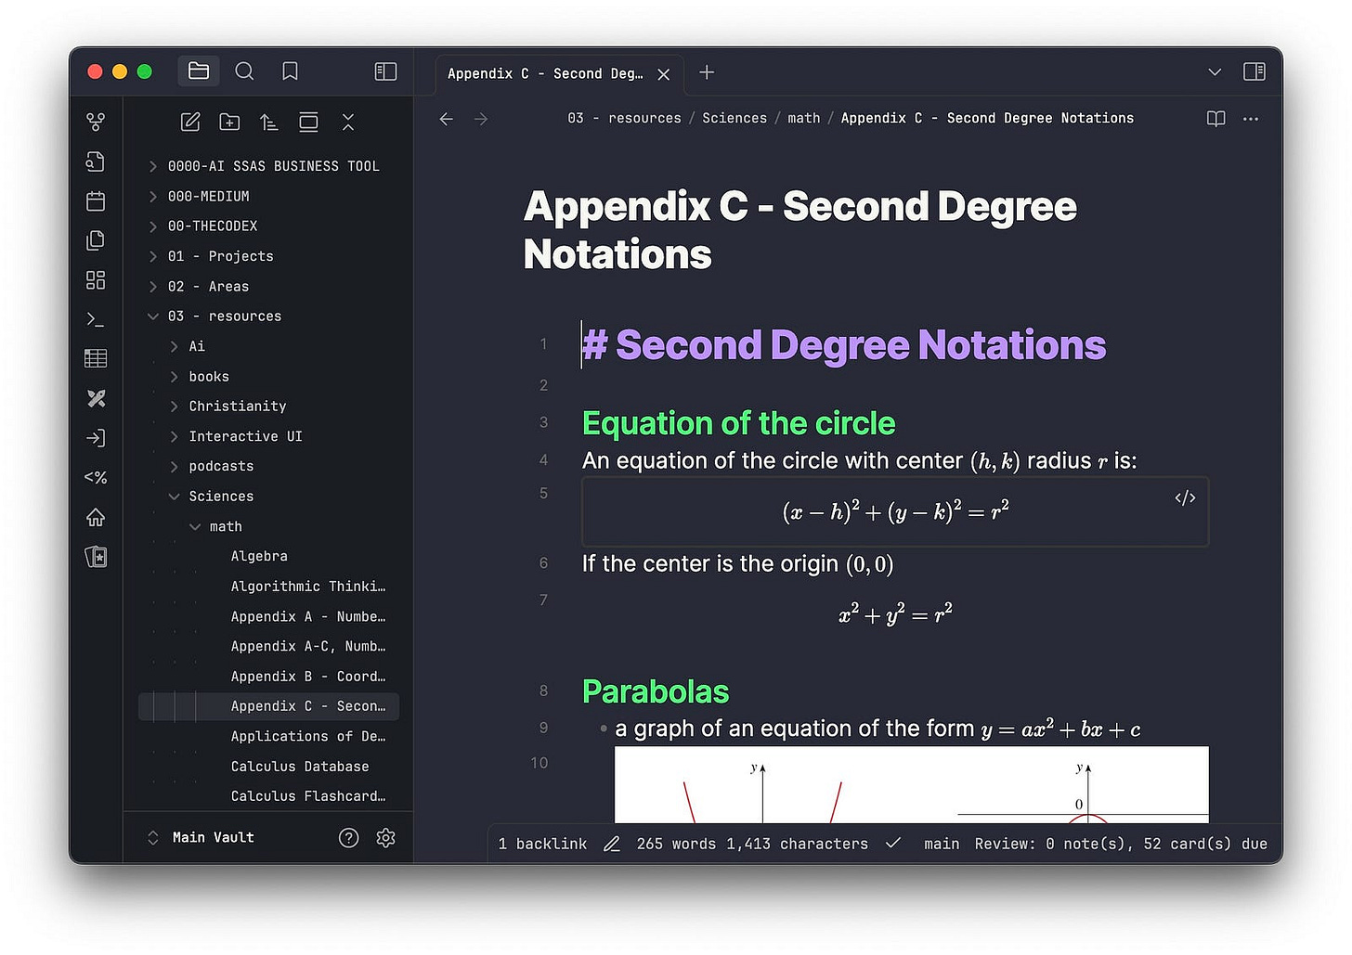Switch to reading view book icon
Image resolution: width=1352 pixels, height=955 pixels.
[1215, 119]
